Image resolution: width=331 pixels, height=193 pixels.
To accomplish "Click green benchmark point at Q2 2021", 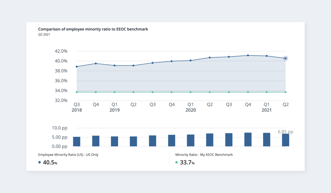I will (x=285, y=92).
